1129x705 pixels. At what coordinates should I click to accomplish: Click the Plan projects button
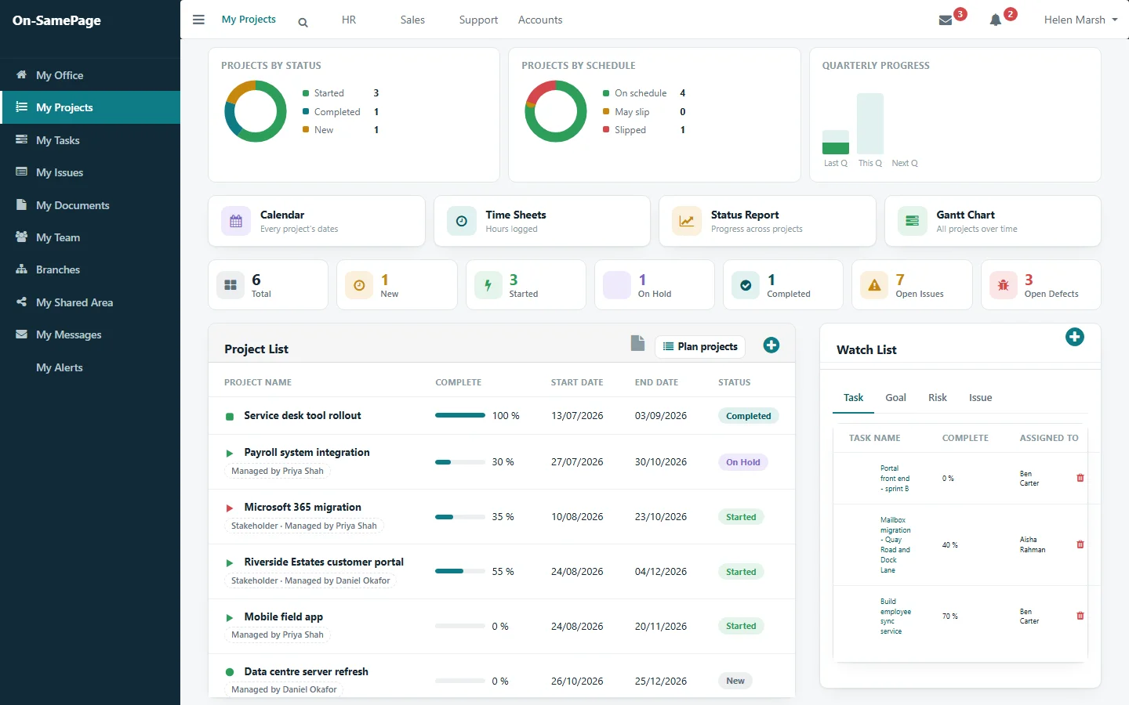(x=700, y=346)
